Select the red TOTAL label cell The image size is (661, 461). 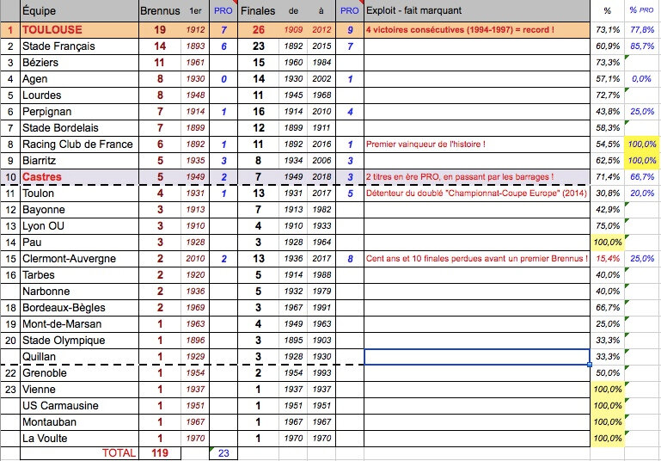[79, 453]
